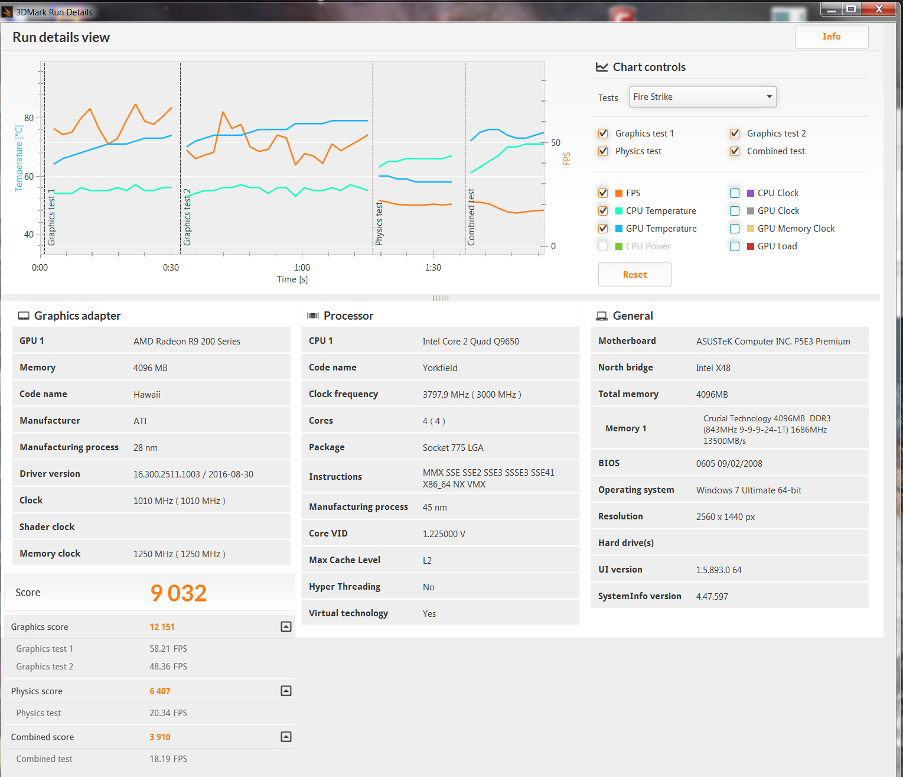Click the purple CPU Clock legend swatch

751,193
